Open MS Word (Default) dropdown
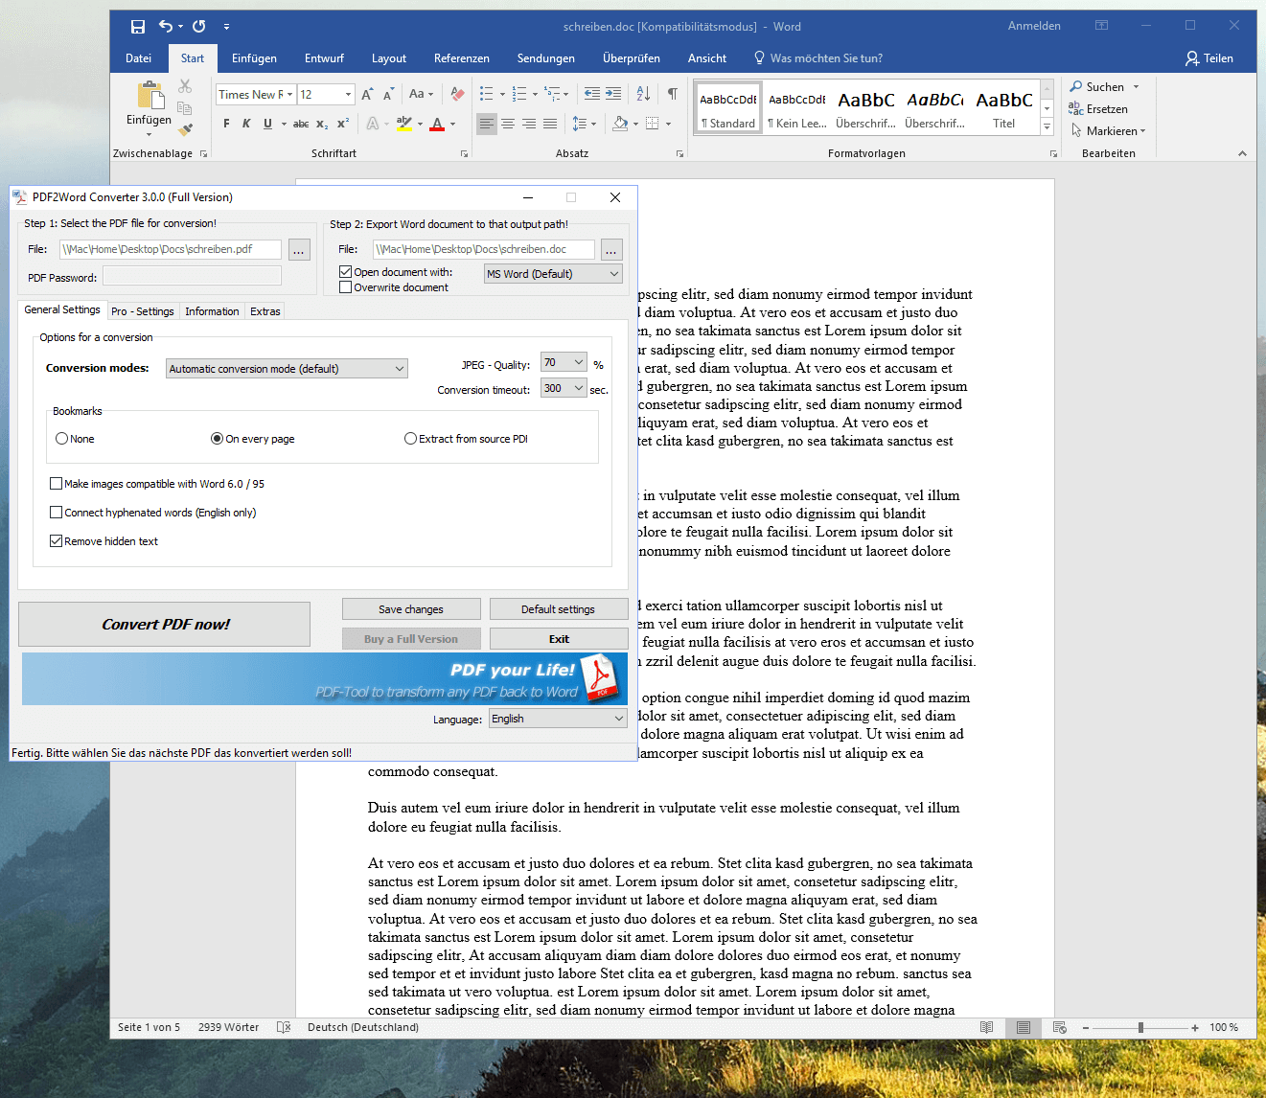This screenshot has width=1266, height=1098. pos(553,274)
